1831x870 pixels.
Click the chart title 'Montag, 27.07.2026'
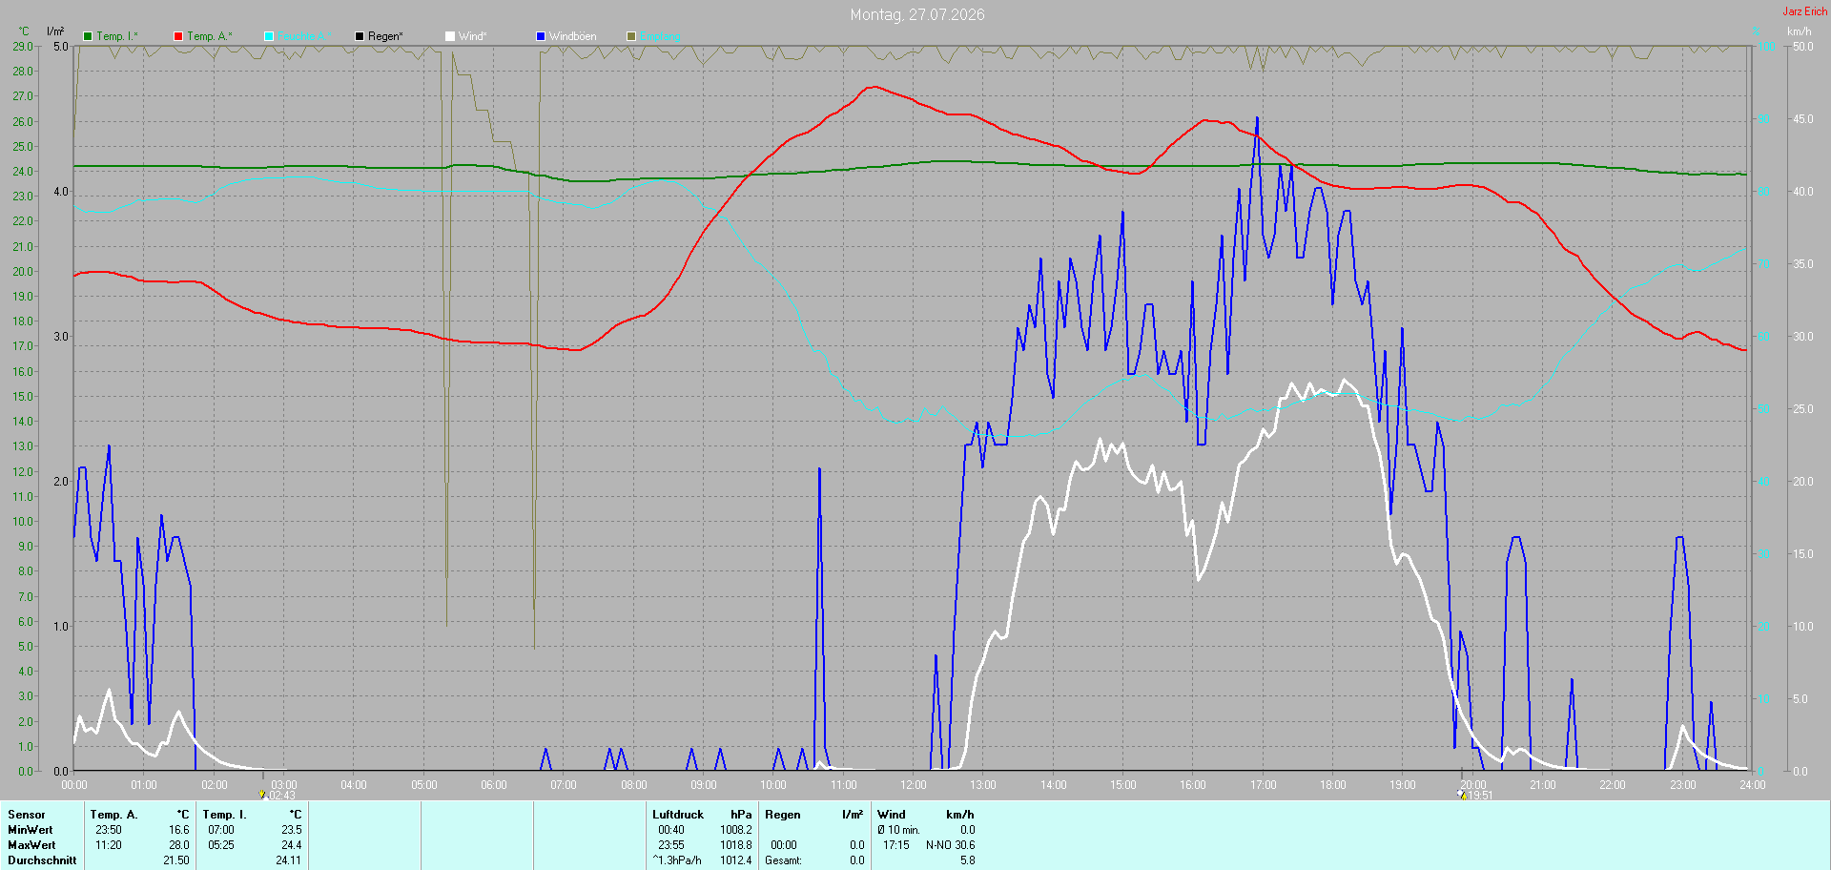point(917,14)
